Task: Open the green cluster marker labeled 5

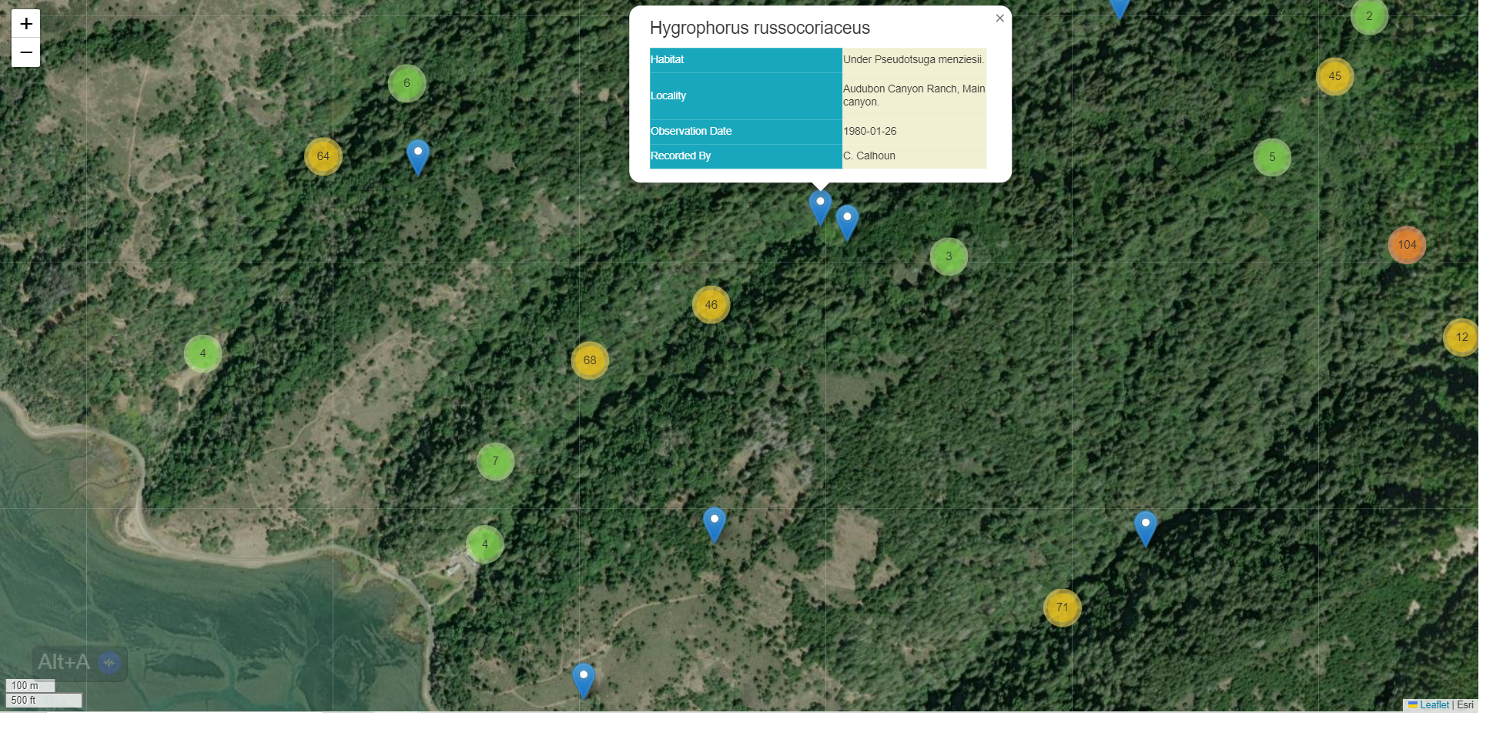Action: click(1272, 157)
